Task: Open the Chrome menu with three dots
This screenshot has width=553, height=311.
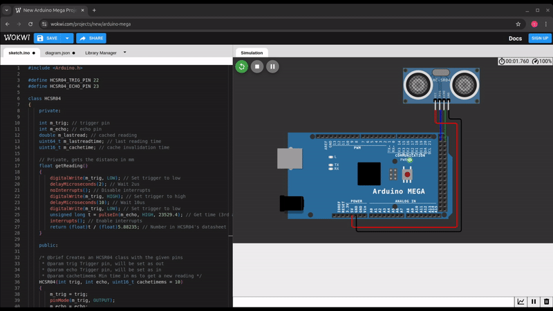Action: click(546, 24)
